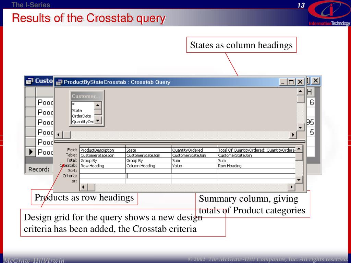Open Sum total for QuantityOrdered column
The image size is (351, 263).
194,161
